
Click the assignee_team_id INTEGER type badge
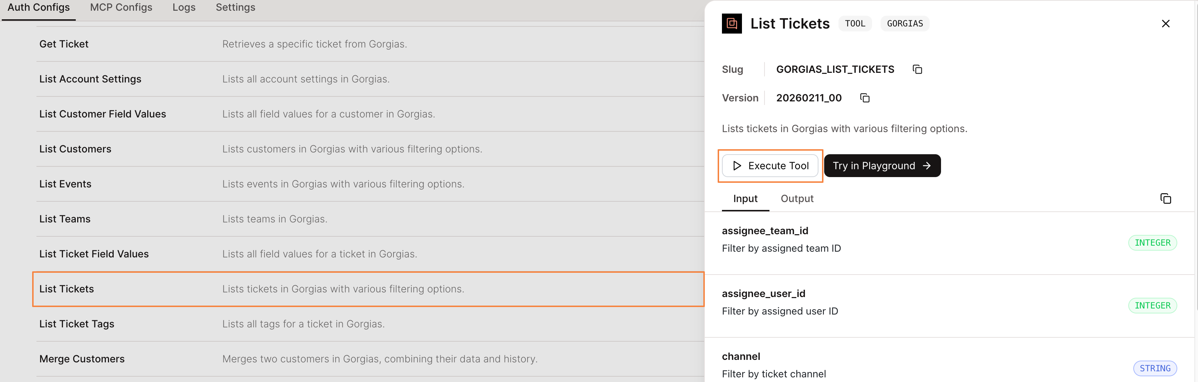pos(1152,242)
